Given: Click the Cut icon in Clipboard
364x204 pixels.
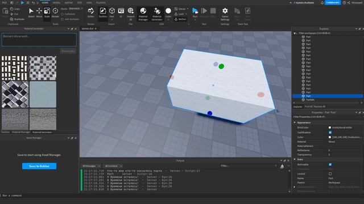Looking at the screenshot, I should point(12,14).
